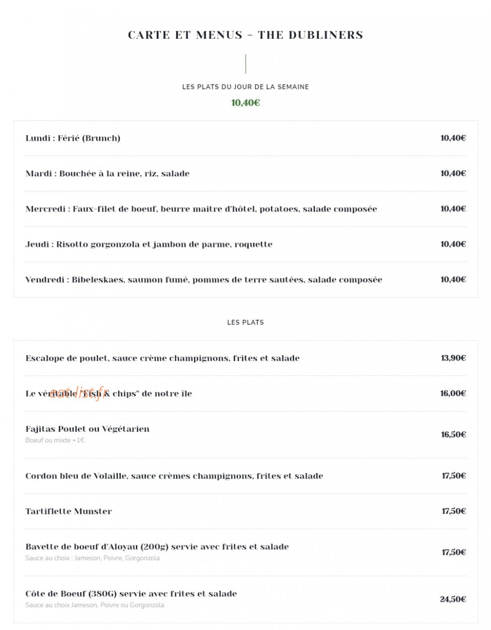
Task: Click Côte de Boeuf (380G) entry
Action: pyautogui.click(x=131, y=593)
